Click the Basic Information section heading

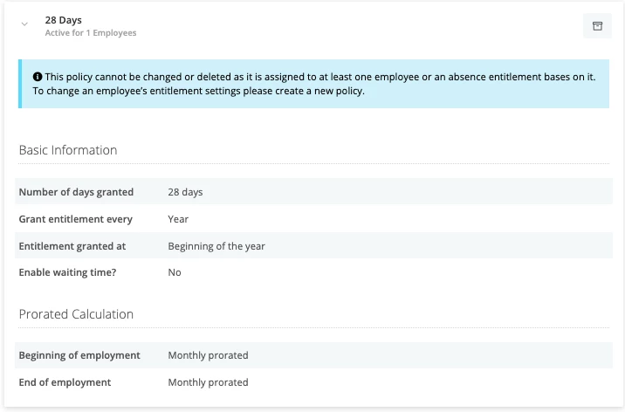68,150
